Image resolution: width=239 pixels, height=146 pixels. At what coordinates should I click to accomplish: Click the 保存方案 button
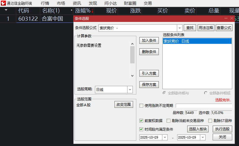pyautogui.click(x=149, y=84)
